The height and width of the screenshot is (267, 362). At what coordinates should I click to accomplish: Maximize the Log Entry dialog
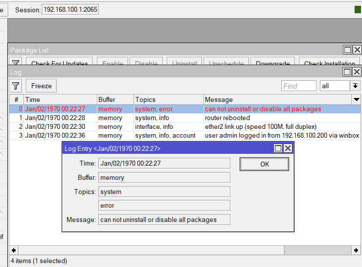pos(278,148)
